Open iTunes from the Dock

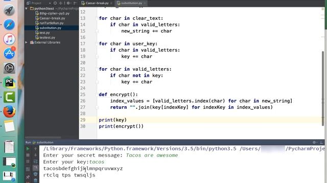coord(9,39)
